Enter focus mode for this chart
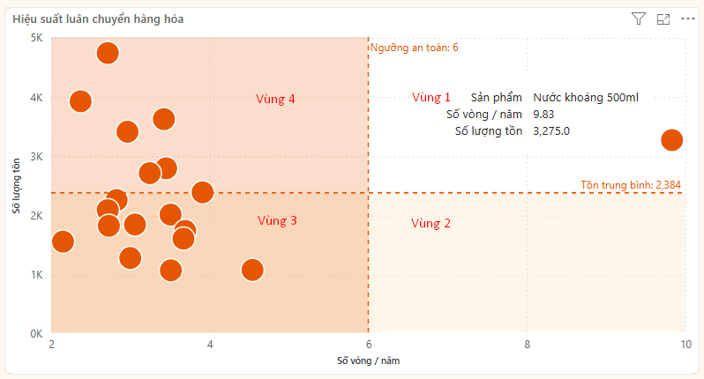Screen dimensions: 704x379 663,19
